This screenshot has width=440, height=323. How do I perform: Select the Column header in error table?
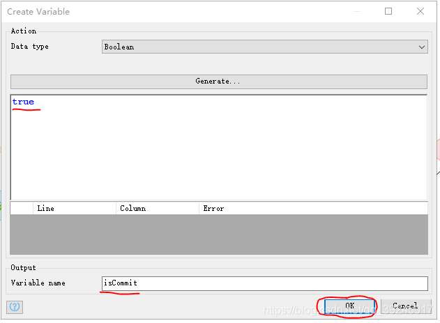click(x=157, y=208)
